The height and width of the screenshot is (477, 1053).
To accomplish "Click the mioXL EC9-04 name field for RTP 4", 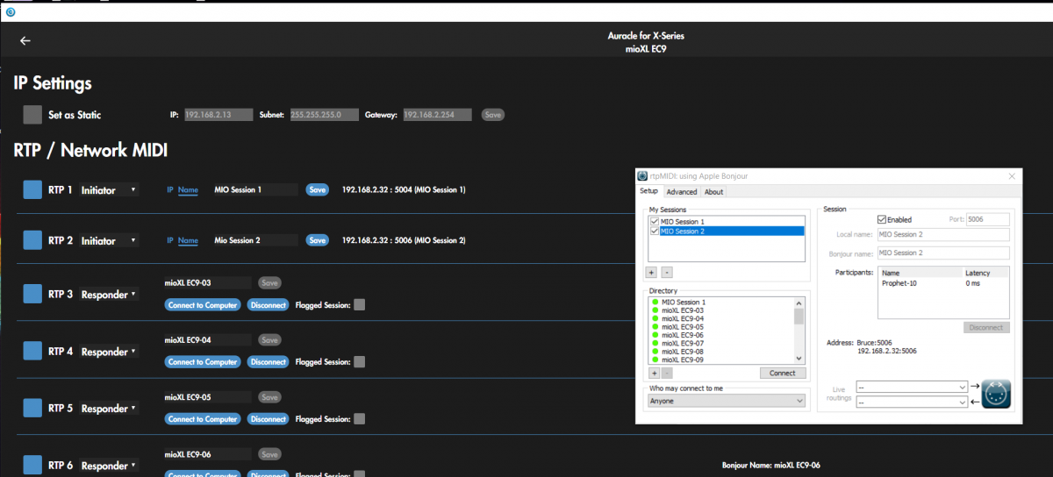I will point(208,339).
